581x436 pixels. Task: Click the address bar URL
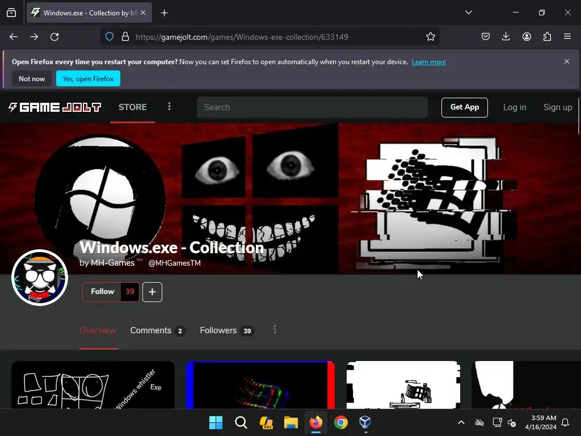click(x=242, y=37)
